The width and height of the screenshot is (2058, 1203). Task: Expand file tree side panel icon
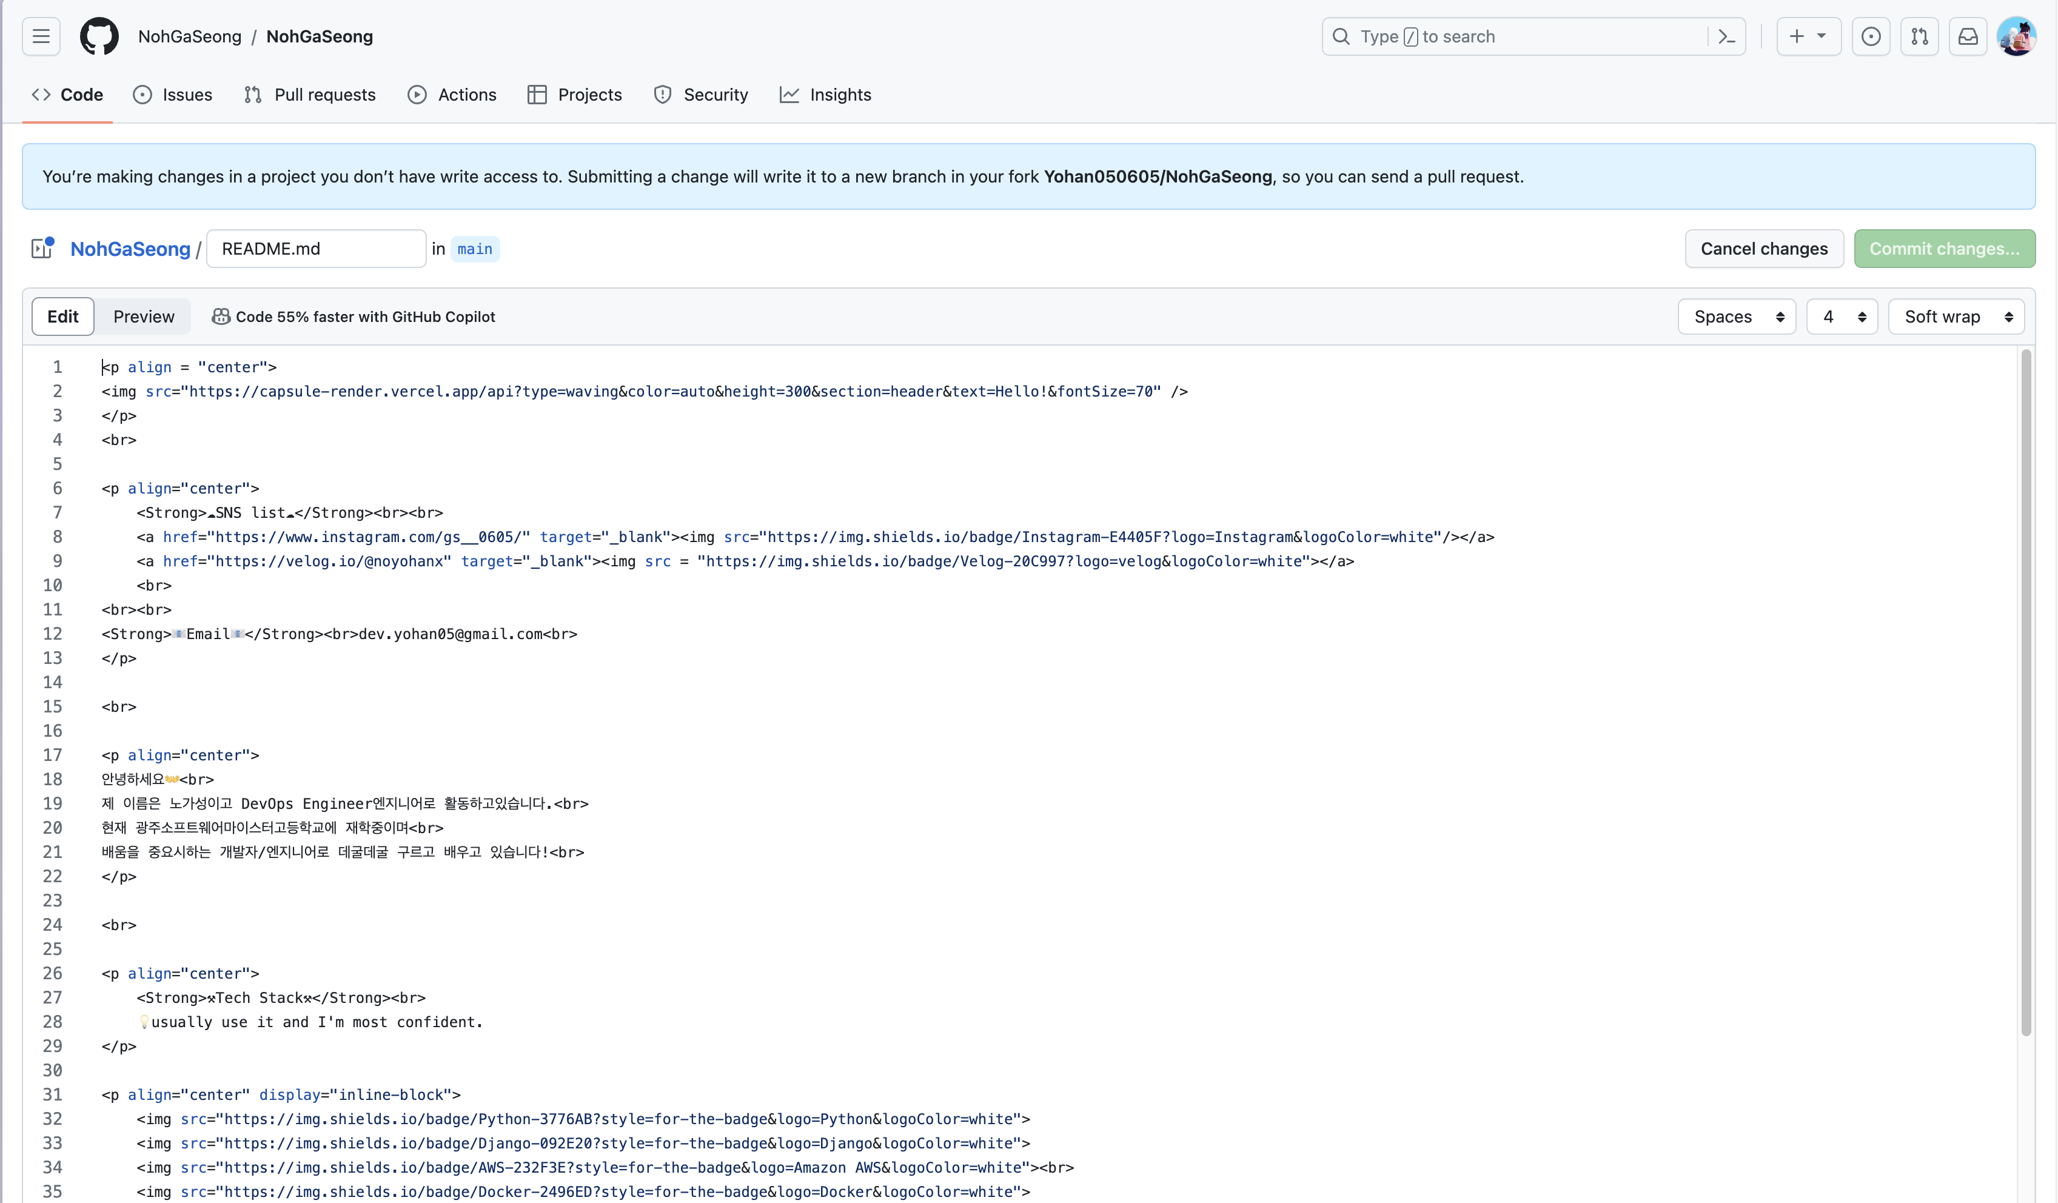(42, 248)
